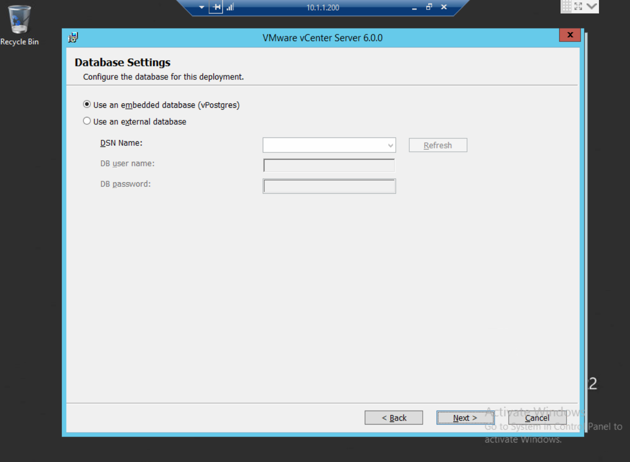Click the fullscreen expand icon at top right
Image resolution: width=630 pixels, height=462 pixels.
coord(579,6)
